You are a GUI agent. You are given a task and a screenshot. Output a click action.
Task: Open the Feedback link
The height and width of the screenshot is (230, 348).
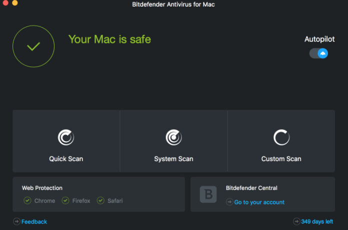[x=34, y=221]
